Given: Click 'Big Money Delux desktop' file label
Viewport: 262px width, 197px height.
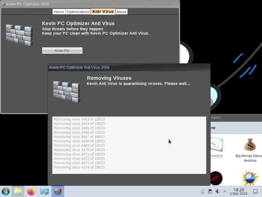Looking at the screenshot, I should pyautogui.click(x=249, y=158).
